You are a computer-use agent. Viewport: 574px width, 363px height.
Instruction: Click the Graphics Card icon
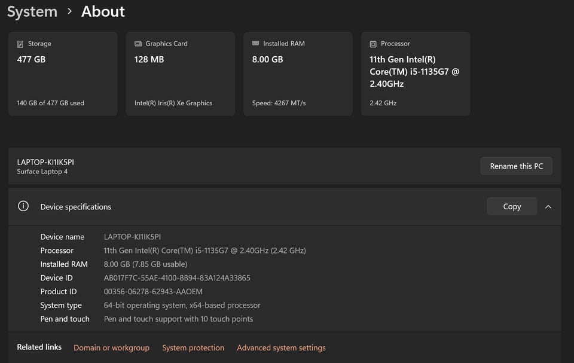(138, 44)
